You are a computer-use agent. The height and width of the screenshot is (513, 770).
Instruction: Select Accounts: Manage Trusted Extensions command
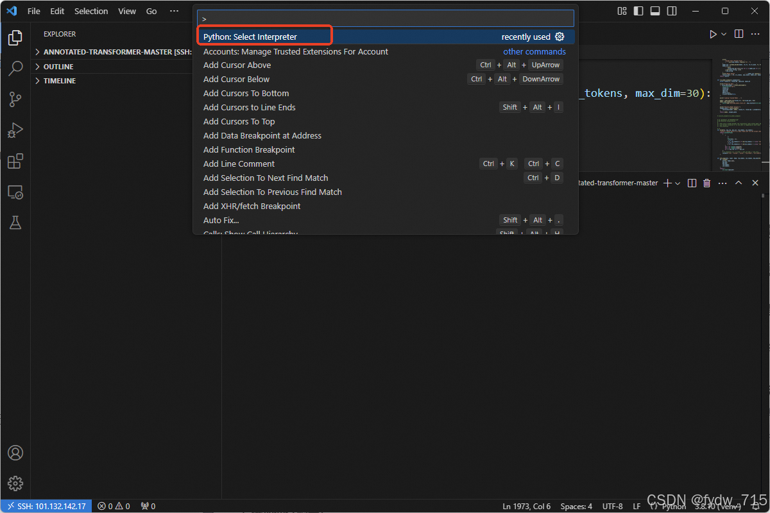[386, 51]
